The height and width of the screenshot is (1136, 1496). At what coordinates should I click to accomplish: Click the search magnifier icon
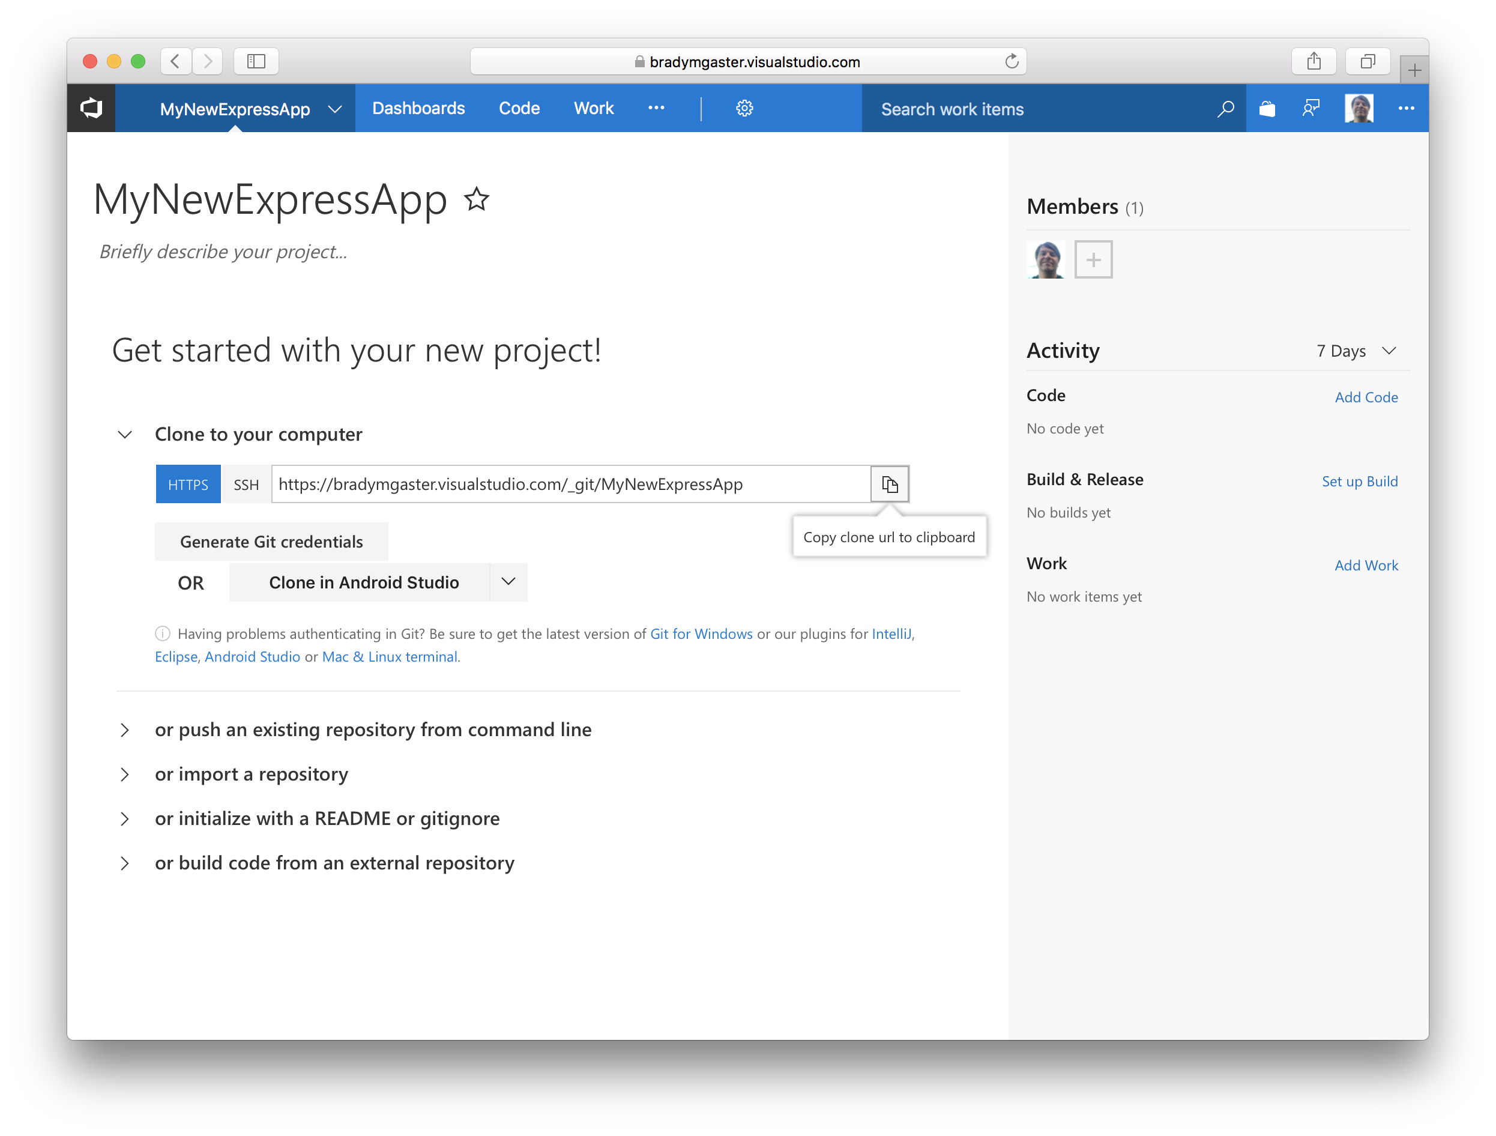(1225, 108)
